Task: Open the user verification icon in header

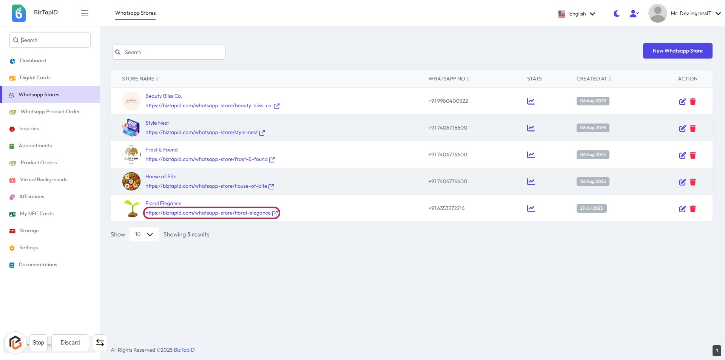Action: tap(634, 14)
